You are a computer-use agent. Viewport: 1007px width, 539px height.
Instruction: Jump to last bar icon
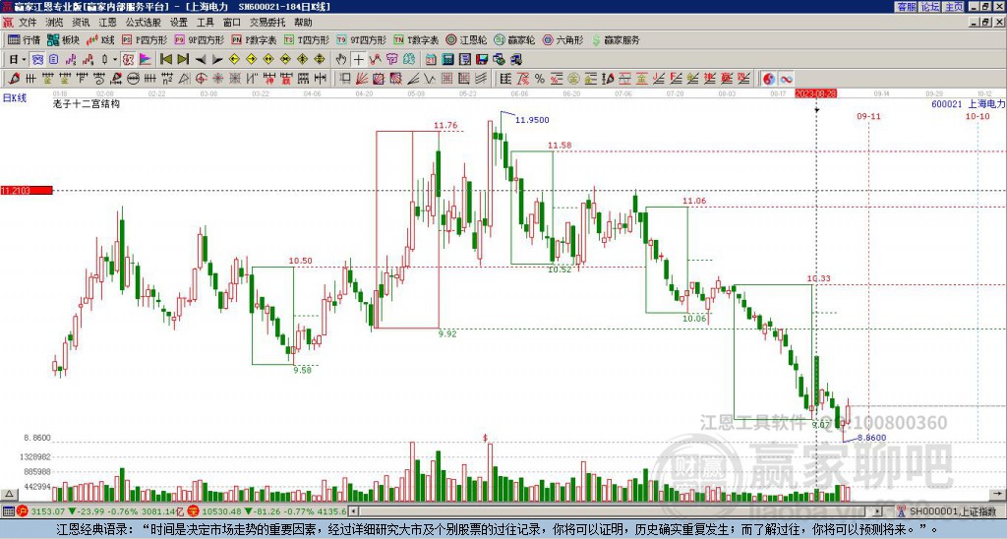(183, 59)
